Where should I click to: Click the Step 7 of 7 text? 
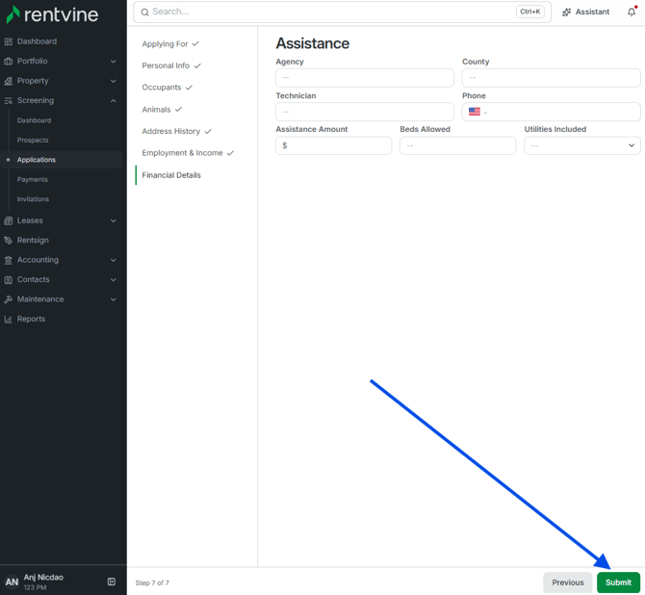click(x=152, y=582)
